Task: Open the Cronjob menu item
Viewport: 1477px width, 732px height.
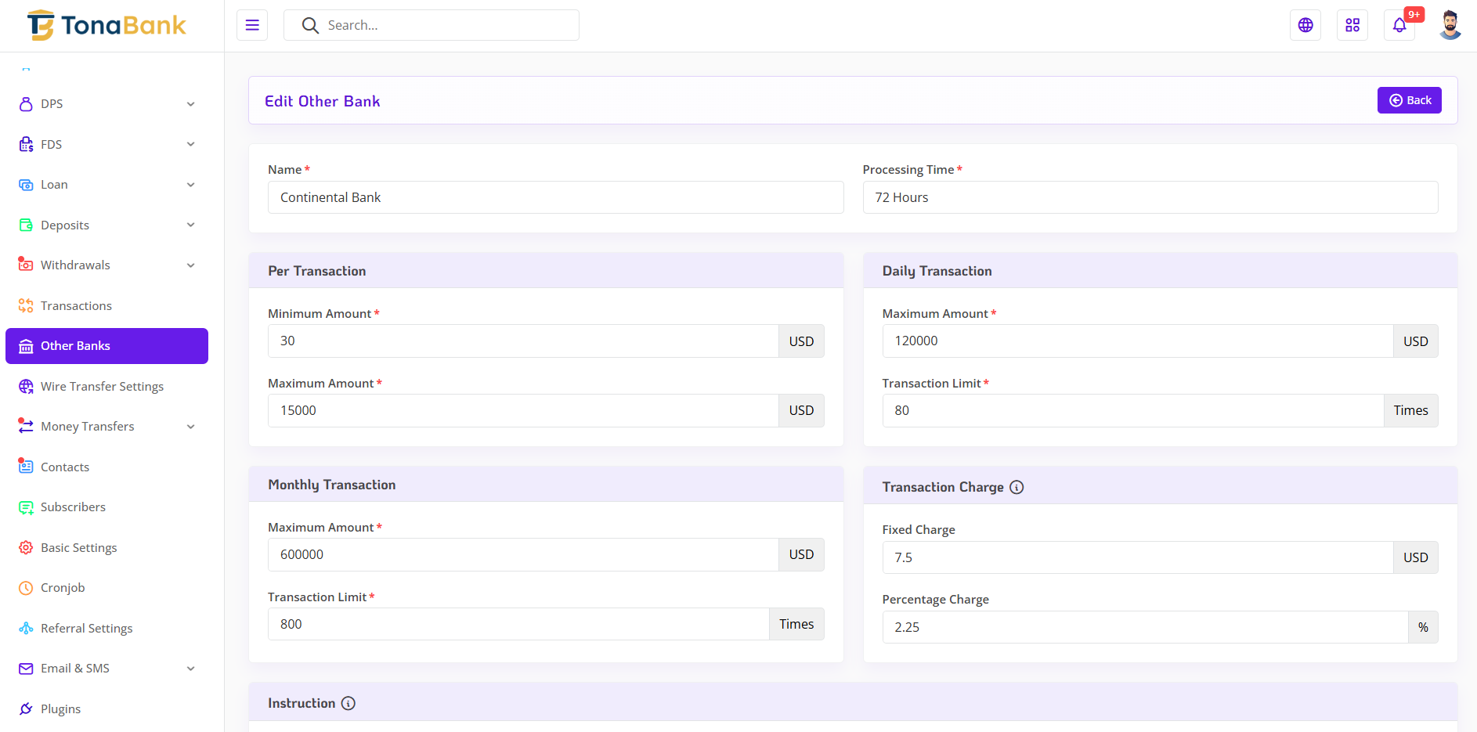Action: pyautogui.click(x=63, y=588)
